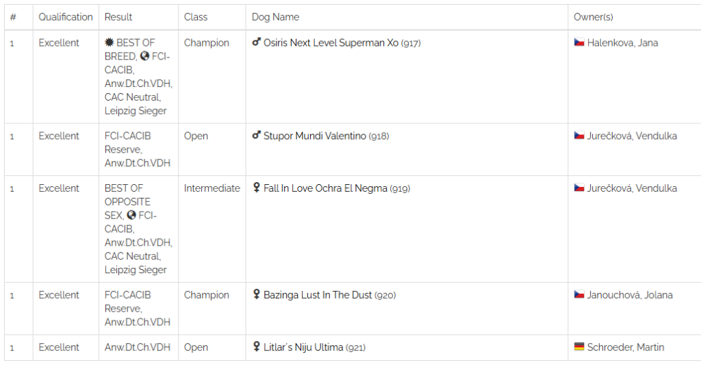Click the Best of Breed starburst icon
This screenshot has width=701, height=365.
[x=109, y=42]
